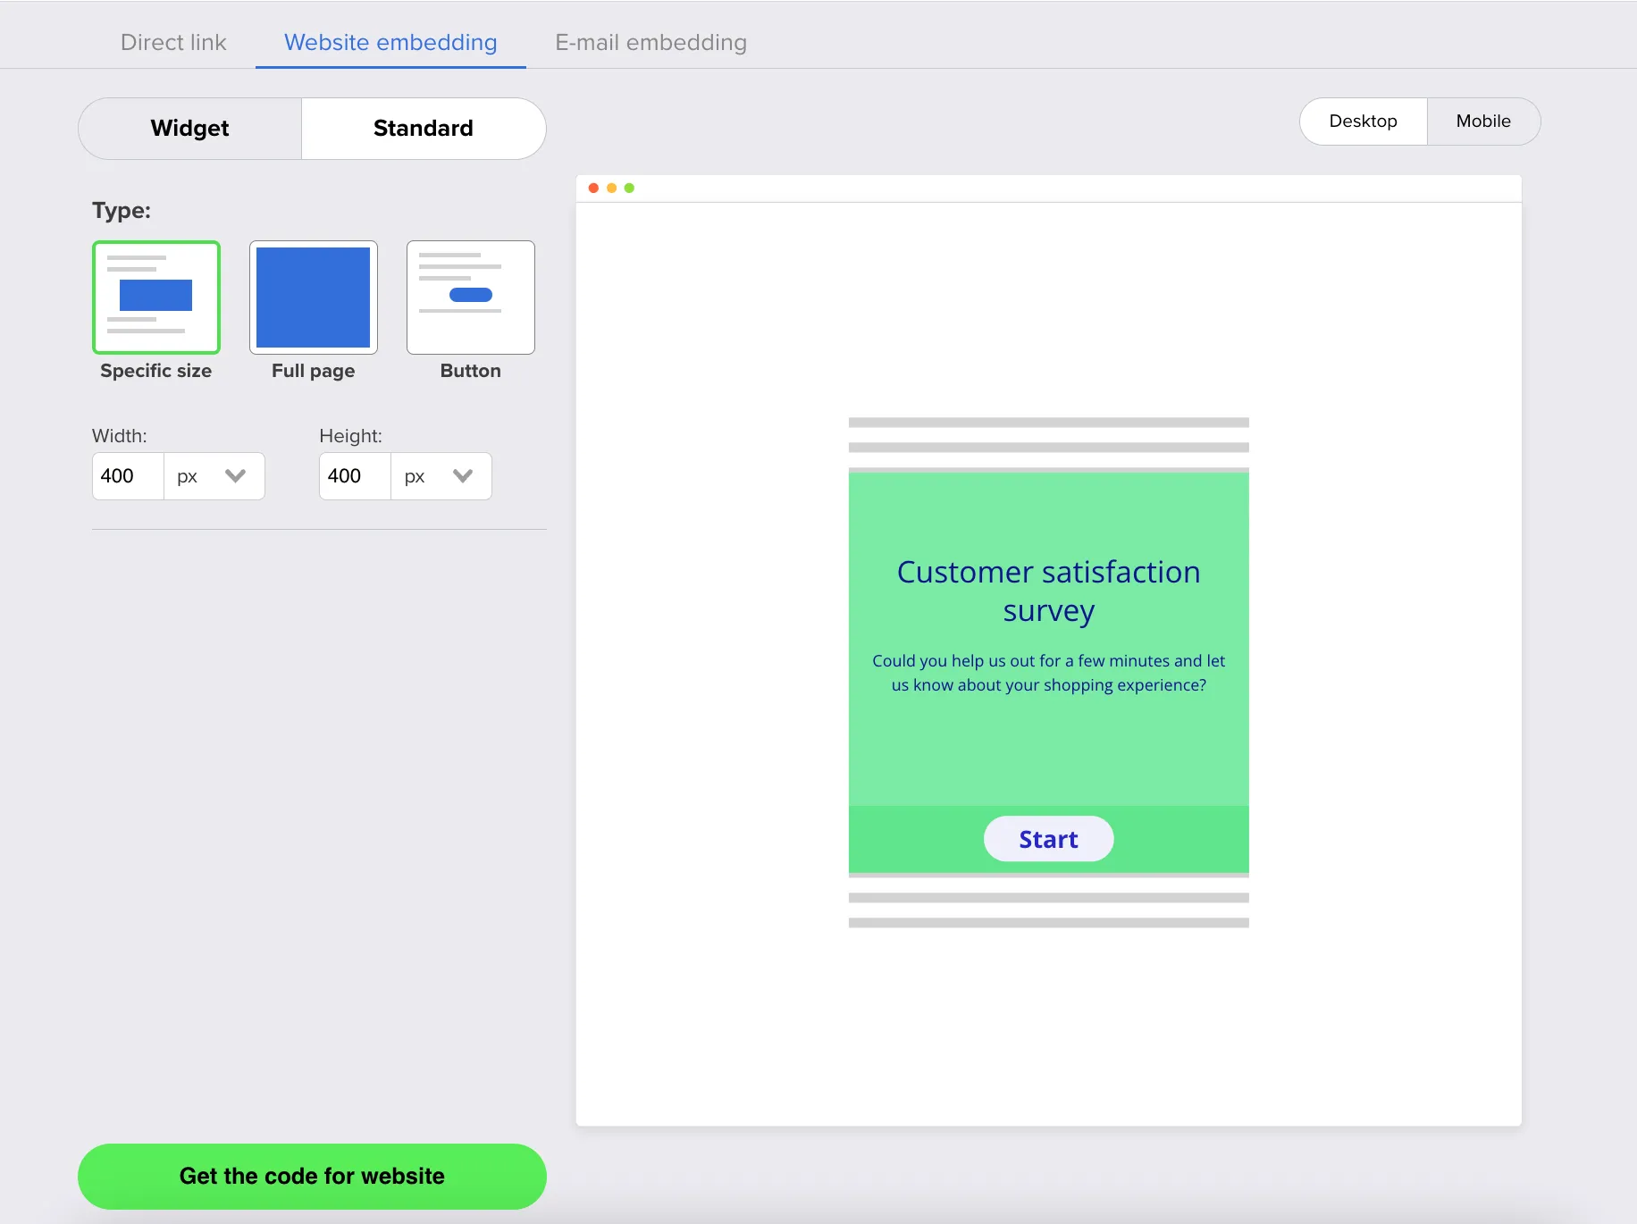The image size is (1637, 1224).
Task: Select the Specific size embed type icon
Action: coord(156,298)
